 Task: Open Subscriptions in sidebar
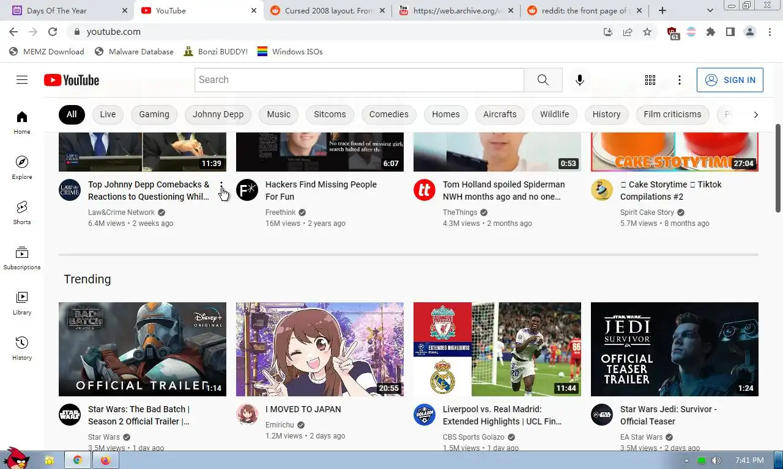[22, 258]
